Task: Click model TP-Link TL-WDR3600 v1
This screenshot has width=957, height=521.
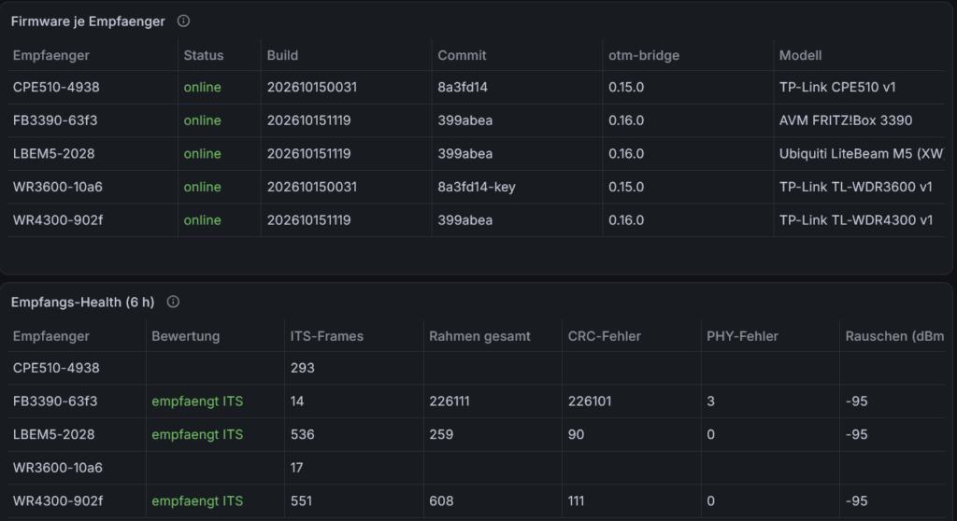Action: click(x=856, y=187)
